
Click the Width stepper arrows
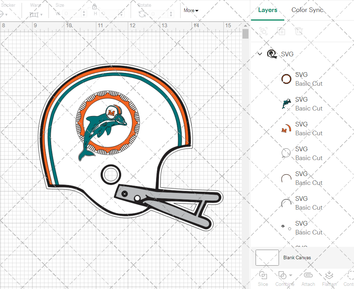tap(84, 14)
